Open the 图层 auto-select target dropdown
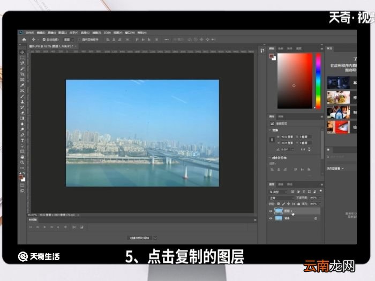375x281 pixels. pos(69,40)
